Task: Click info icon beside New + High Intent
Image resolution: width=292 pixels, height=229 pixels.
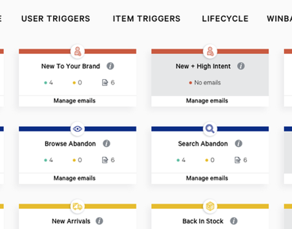Action: coord(241,66)
